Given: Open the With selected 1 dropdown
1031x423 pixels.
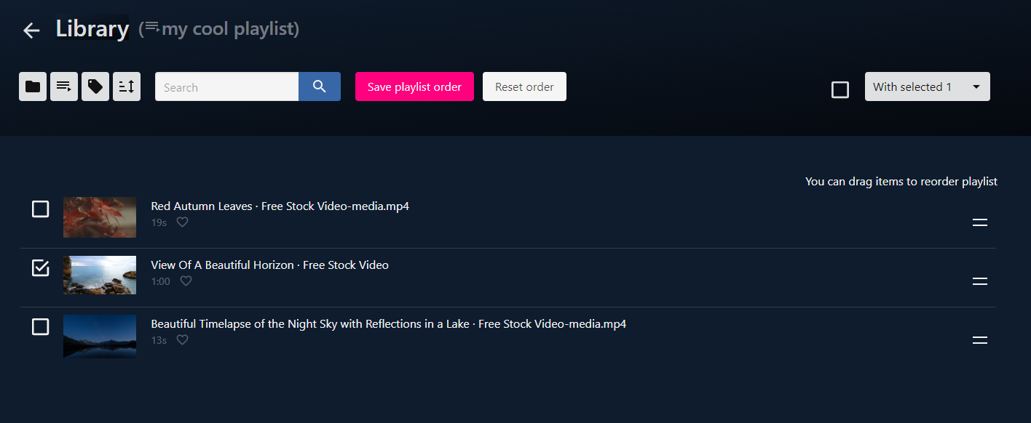Looking at the screenshot, I should pos(928,86).
